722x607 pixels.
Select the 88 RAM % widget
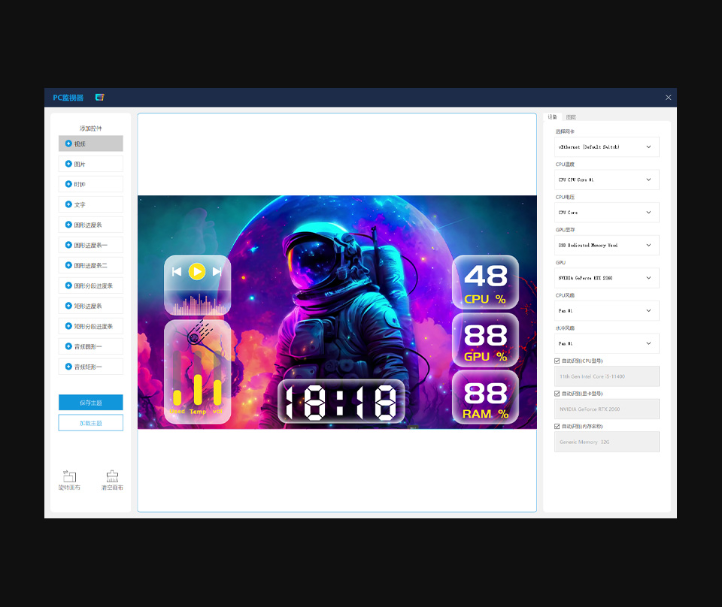pos(486,397)
